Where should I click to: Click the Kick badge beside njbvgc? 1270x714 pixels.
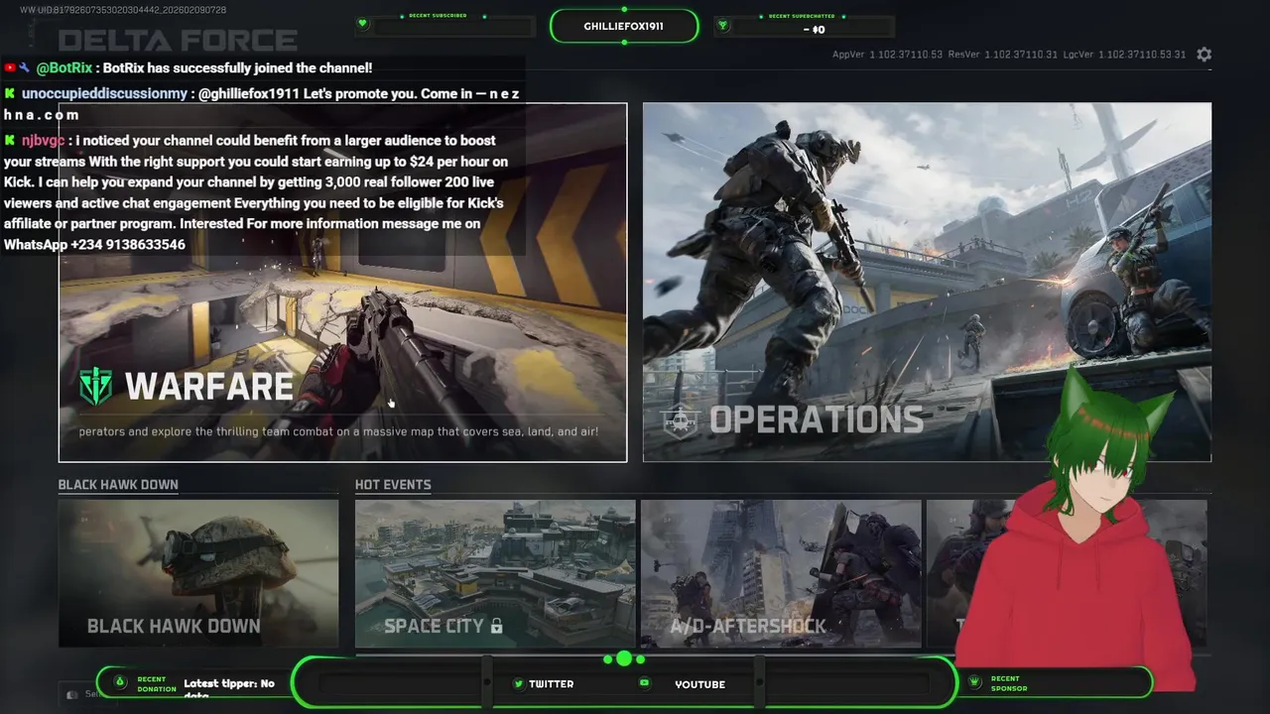click(10, 141)
